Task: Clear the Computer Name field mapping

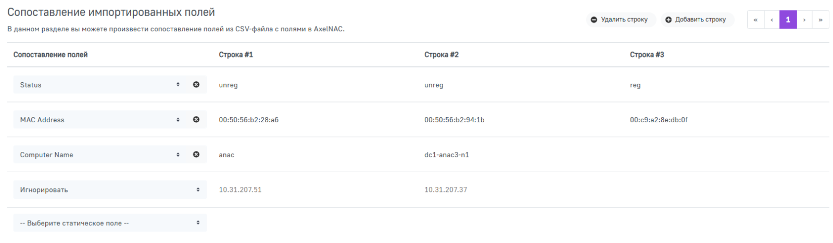Action: coord(196,155)
